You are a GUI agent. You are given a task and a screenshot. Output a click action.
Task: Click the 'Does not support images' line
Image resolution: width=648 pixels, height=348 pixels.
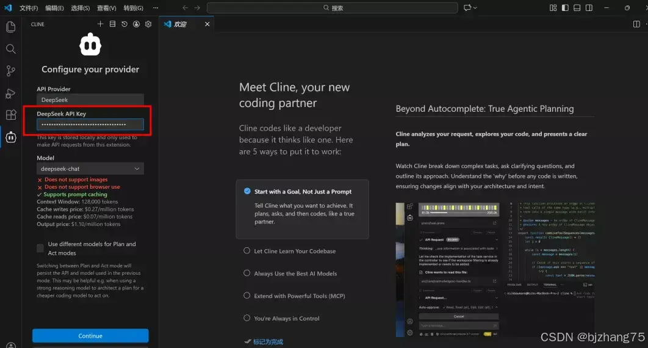76,179
